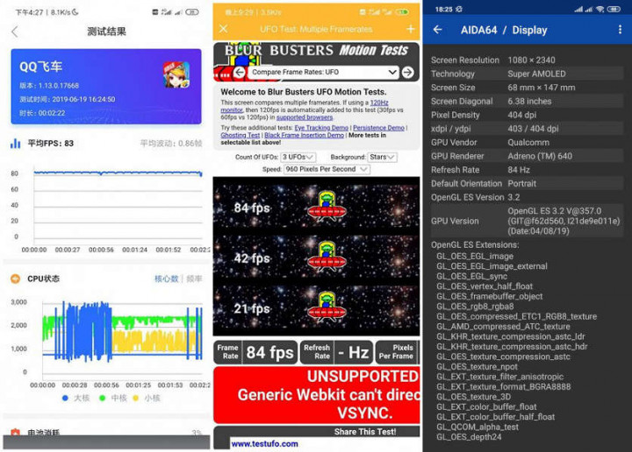This screenshot has width=632, height=452.
Task: Open Black Frame Insertion Demo link
Action: coord(305,135)
